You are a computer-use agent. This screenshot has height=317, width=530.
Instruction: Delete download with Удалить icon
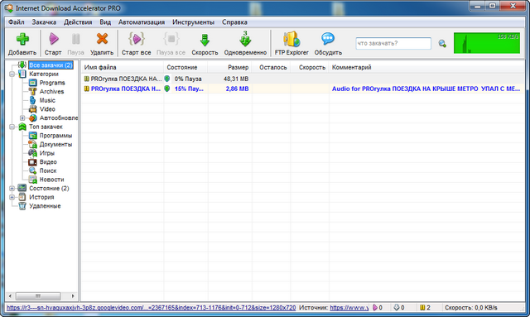pos(102,39)
